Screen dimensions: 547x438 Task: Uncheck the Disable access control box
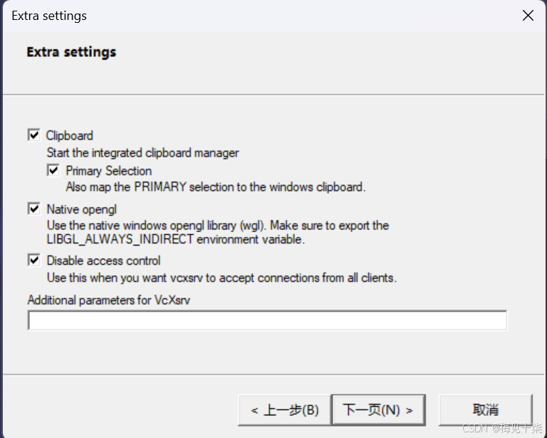[x=34, y=260]
